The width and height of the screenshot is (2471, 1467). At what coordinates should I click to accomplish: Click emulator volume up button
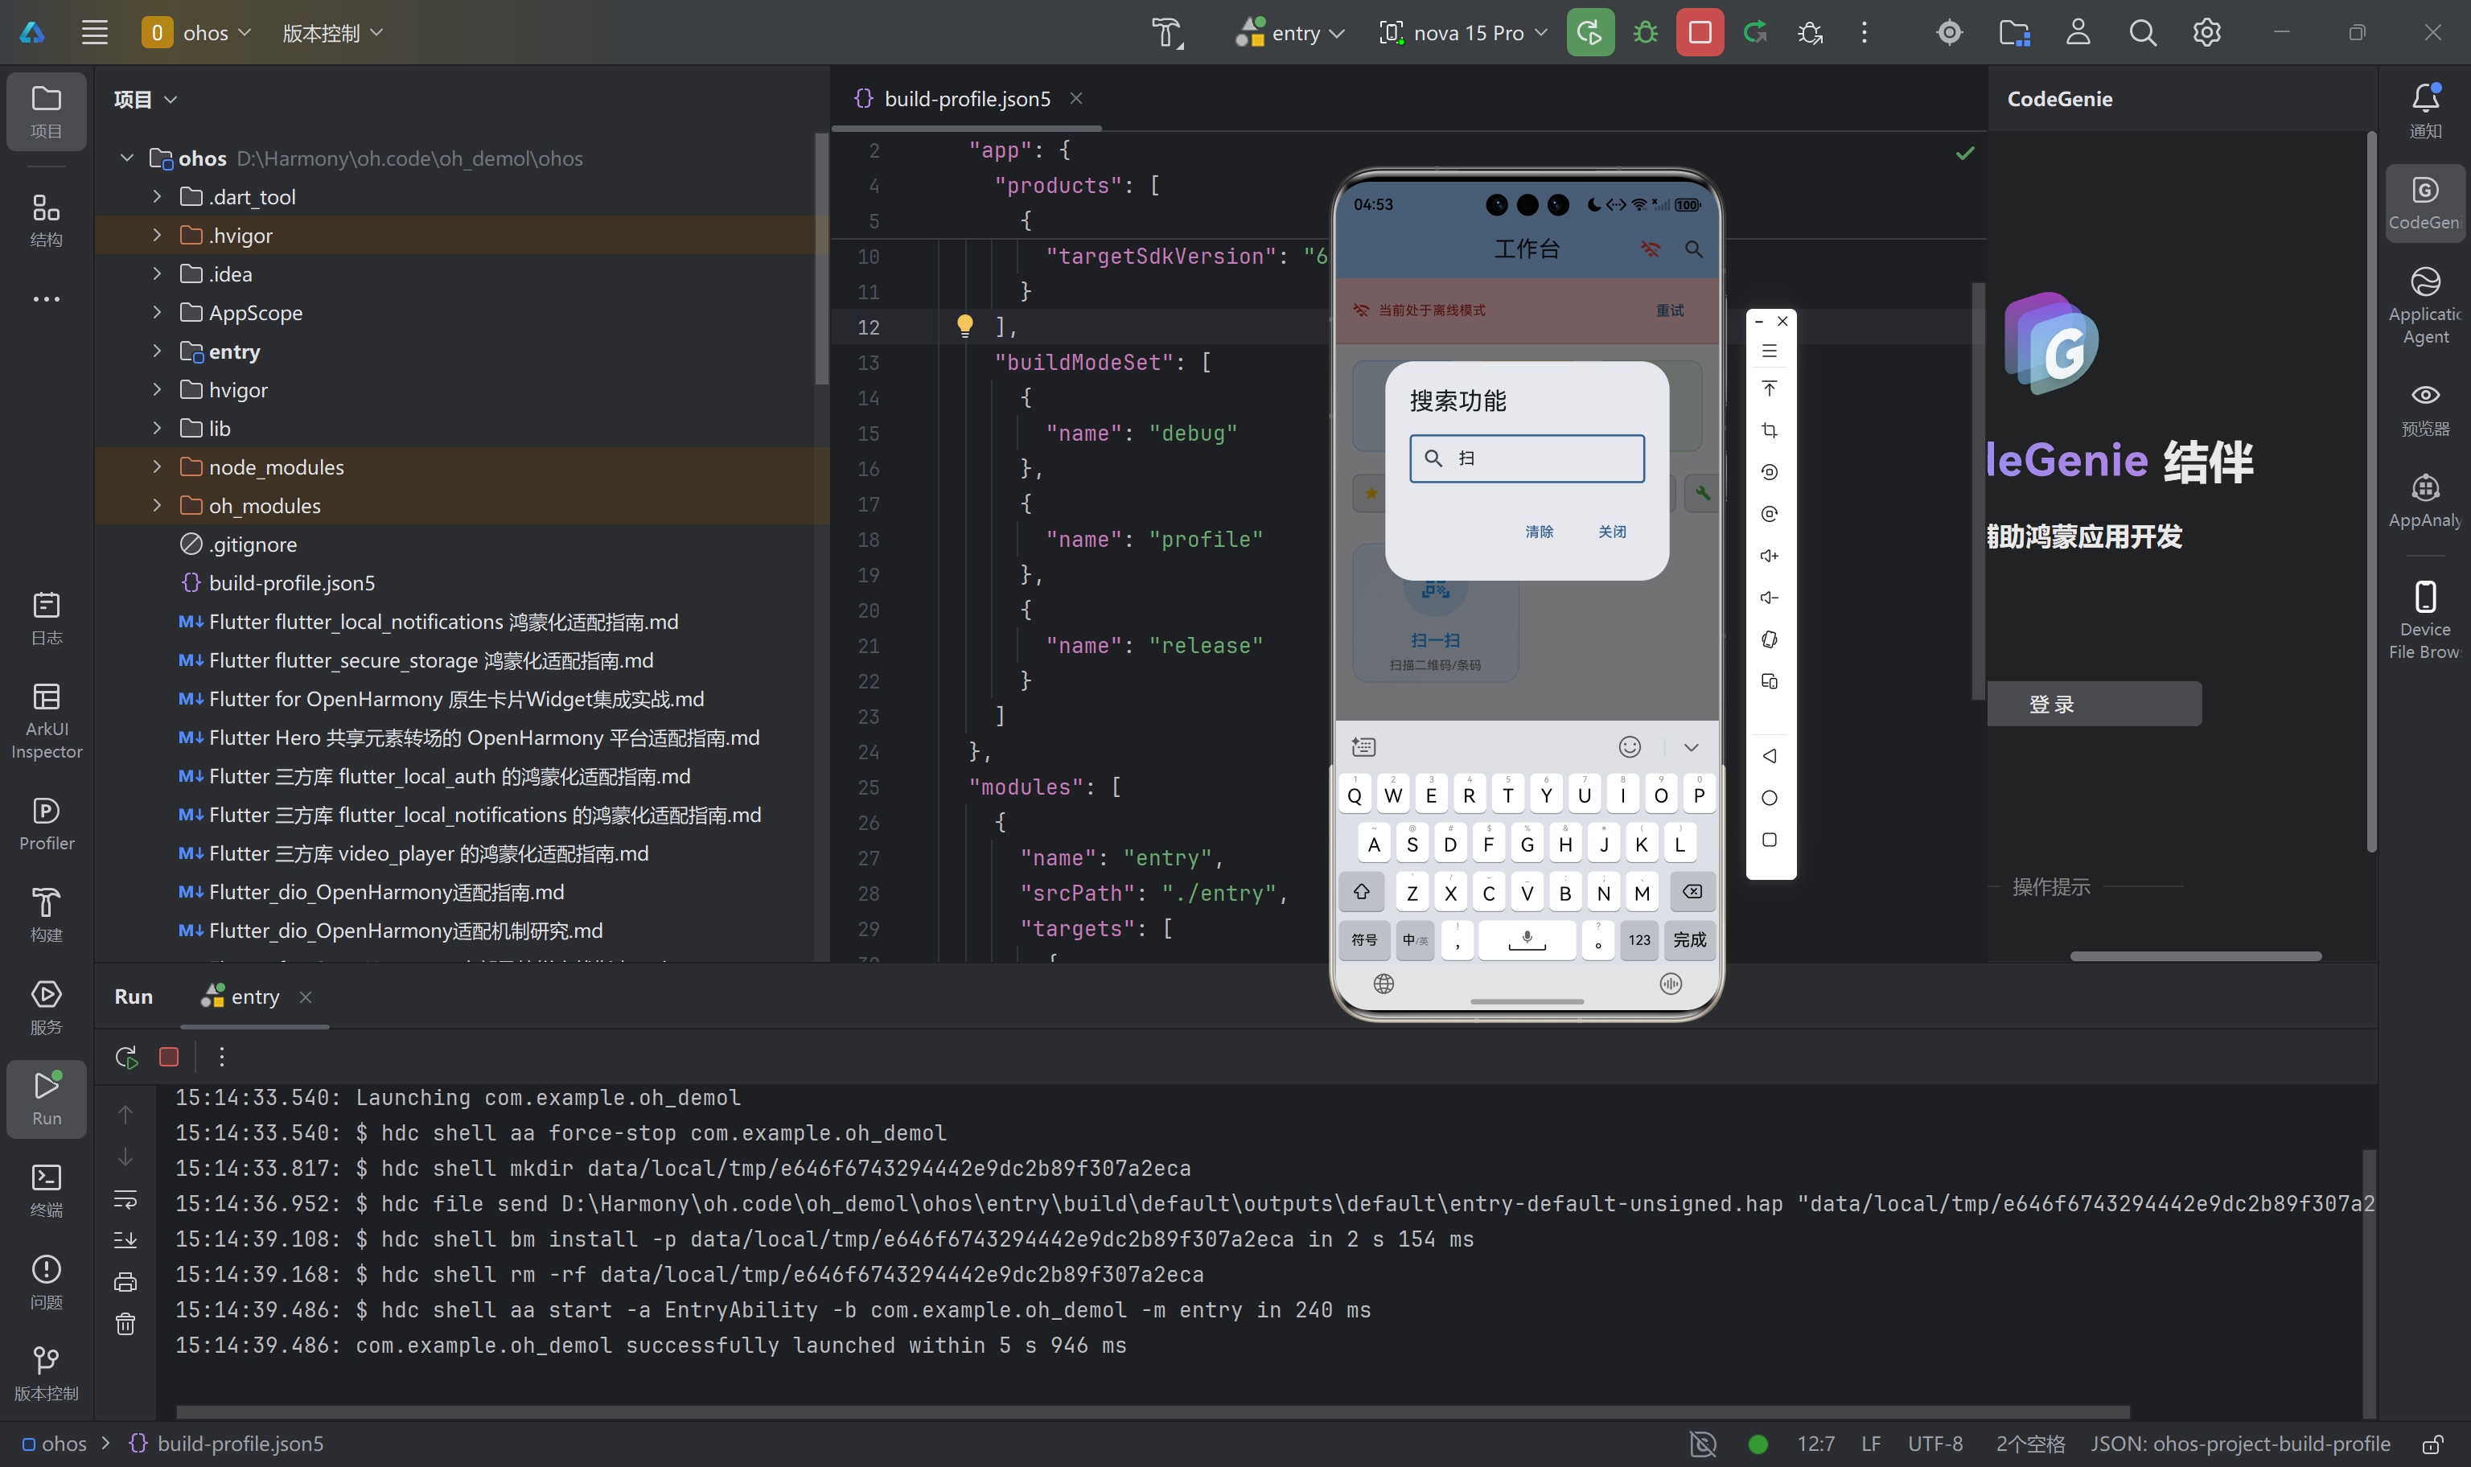click(1770, 556)
